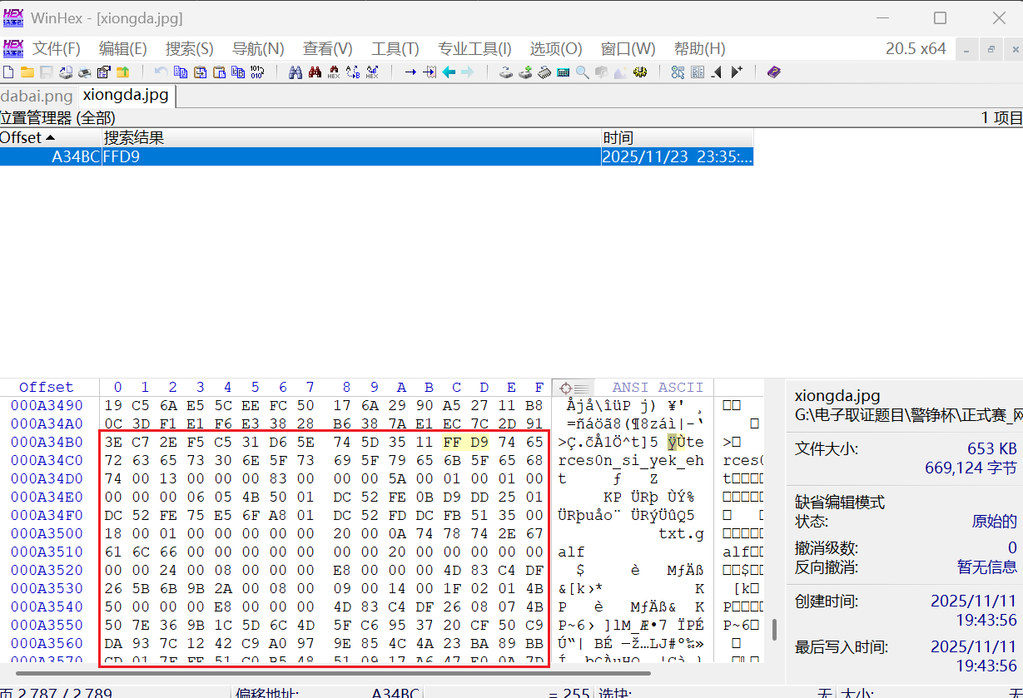Open the 文件(F) menu
The height and width of the screenshot is (698, 1023).
coord(57,48)
